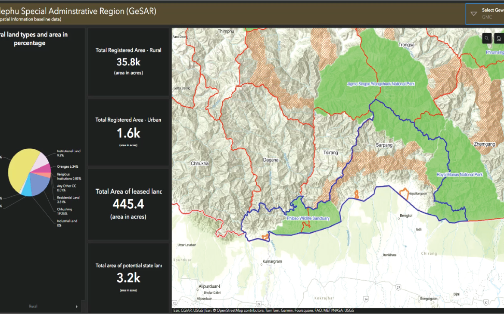
Task: Click the Total Registered Area Urban 1.6k card
Action: 128,132
